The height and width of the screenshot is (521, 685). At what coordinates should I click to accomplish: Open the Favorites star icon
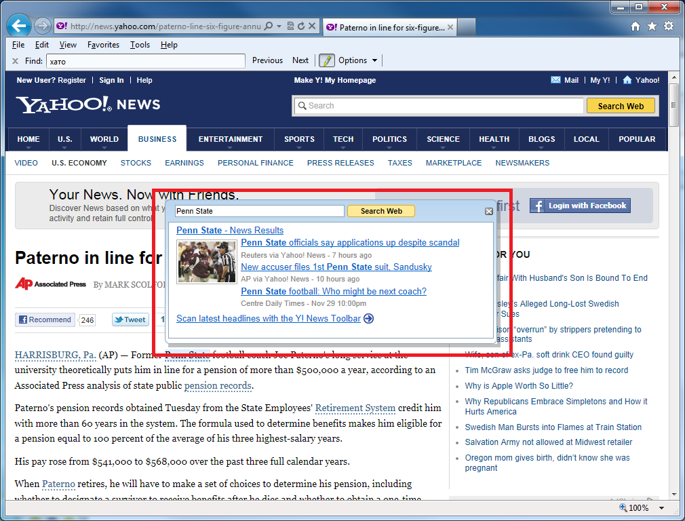click(x=652, y=26)
